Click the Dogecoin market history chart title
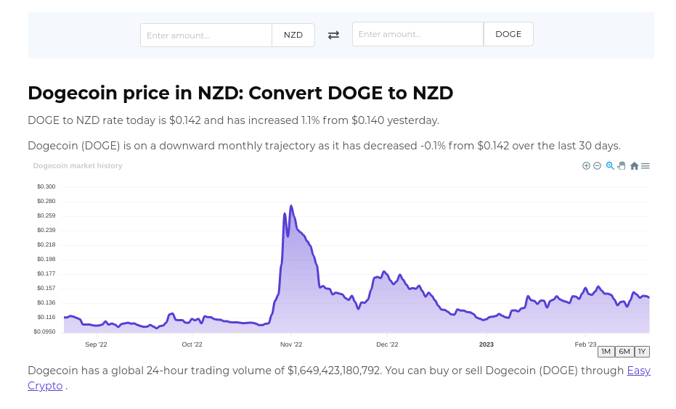 tap(78, 166)
